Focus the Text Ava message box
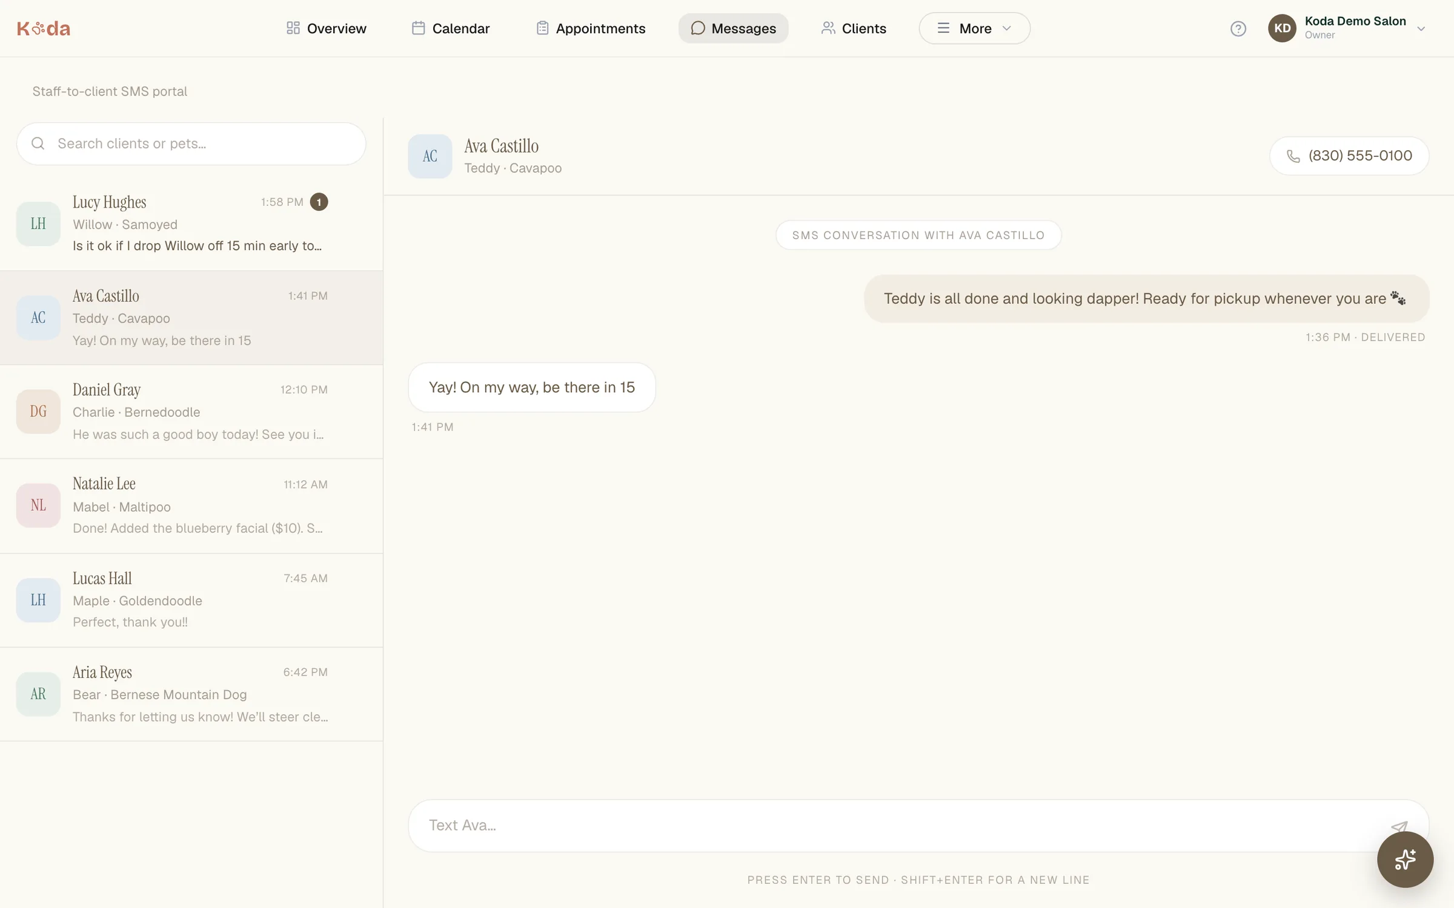 click(918, 826)
